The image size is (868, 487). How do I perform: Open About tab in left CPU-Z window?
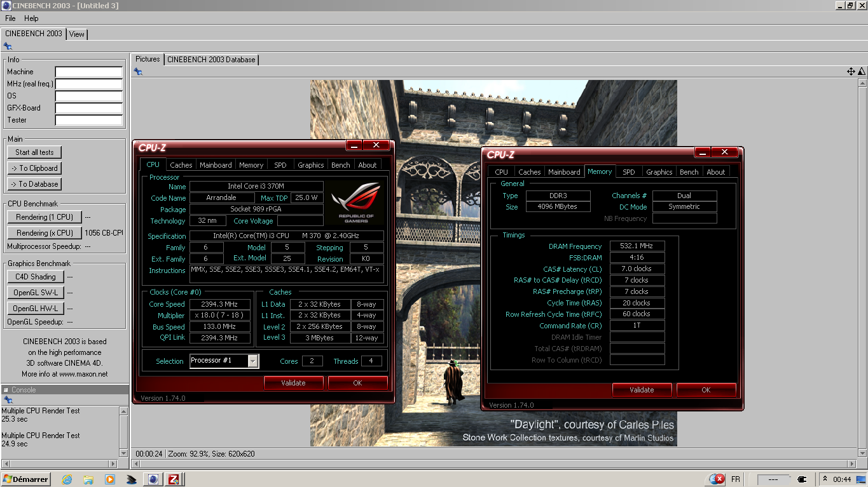[368, 165]
